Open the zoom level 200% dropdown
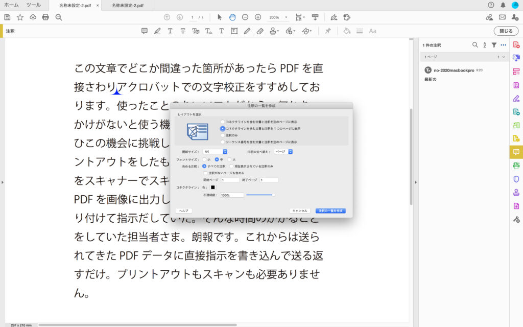The image size is (523, 327). click(286, 17)
